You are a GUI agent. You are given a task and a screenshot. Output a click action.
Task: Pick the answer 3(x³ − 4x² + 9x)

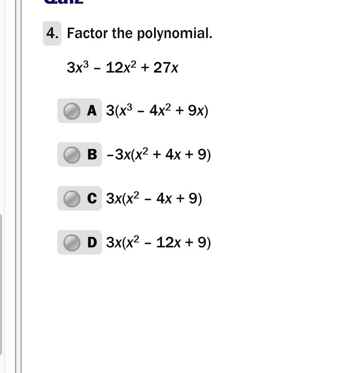pos(157,111)
